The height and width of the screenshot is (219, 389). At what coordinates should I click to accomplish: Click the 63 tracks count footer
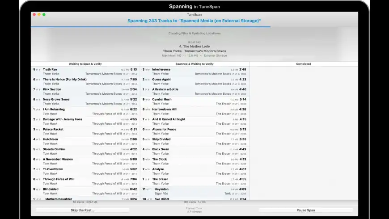[x=85, y=202]
